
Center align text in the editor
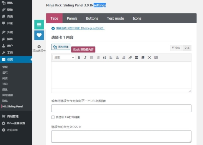pos(117,57)
